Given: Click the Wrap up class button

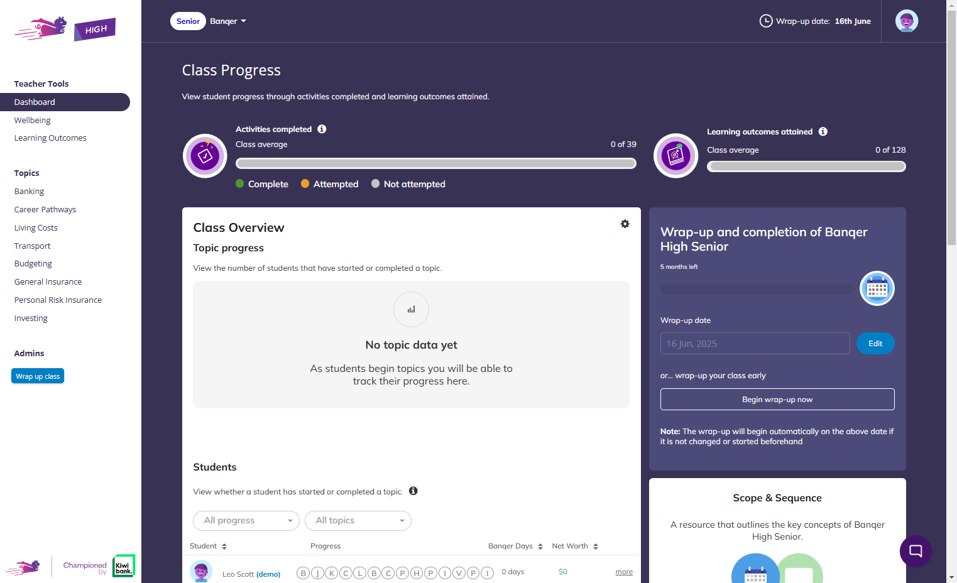Looking at the screenshot, I should point(38,376).
